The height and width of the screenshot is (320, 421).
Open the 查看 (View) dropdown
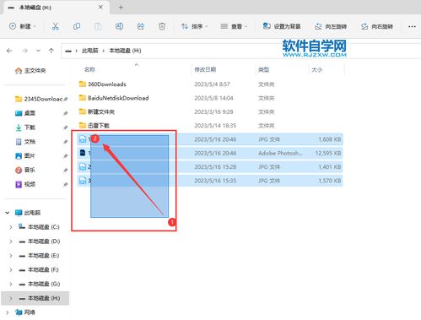click(234, 26)
